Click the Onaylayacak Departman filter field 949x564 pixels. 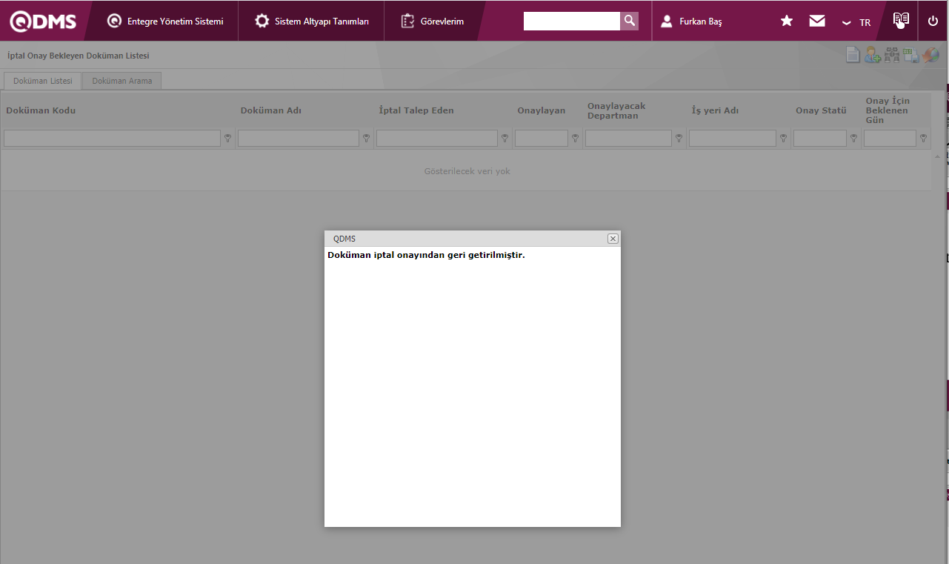click(x=628, y=138)
